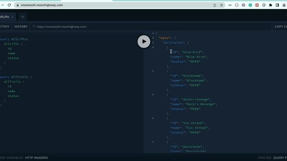Click the "Blue Bird" name value
Viewport: 287px width, 161px height.
click(196, 57)
